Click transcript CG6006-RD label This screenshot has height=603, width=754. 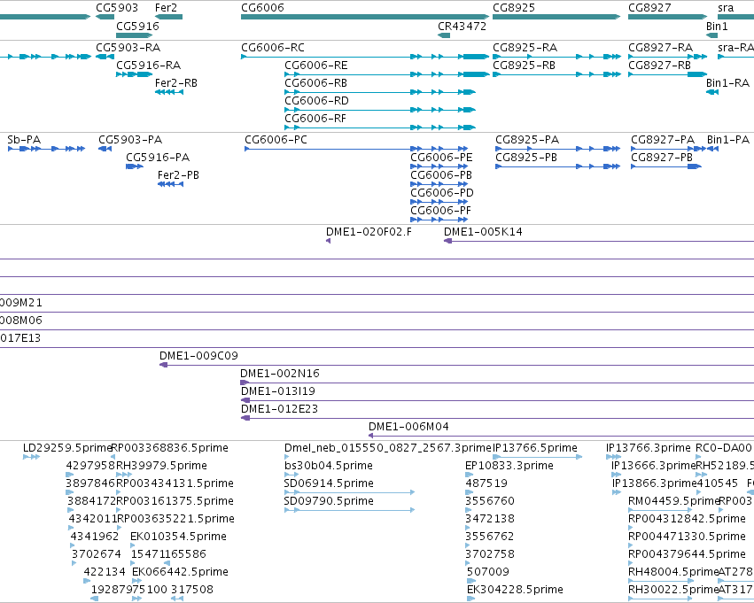click(316, 101)
